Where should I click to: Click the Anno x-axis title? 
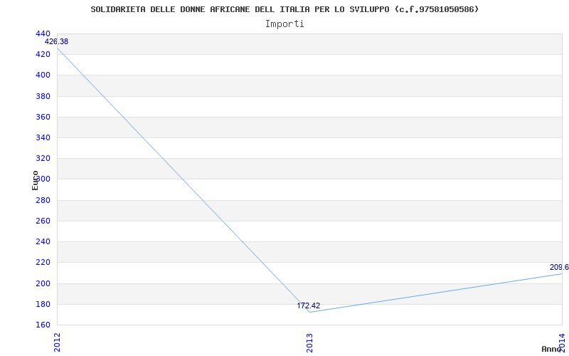pyautogui.click(x=551, y=349)
